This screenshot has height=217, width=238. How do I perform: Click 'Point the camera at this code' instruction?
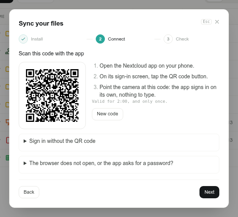click(158, 91)
